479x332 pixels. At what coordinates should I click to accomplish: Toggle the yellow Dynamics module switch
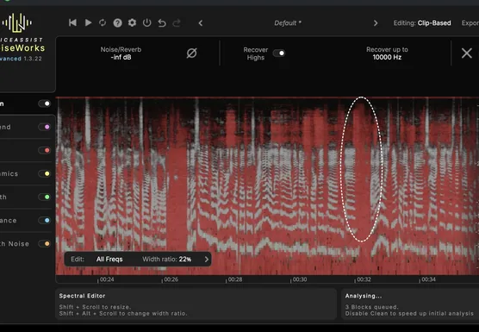[45, 173]
